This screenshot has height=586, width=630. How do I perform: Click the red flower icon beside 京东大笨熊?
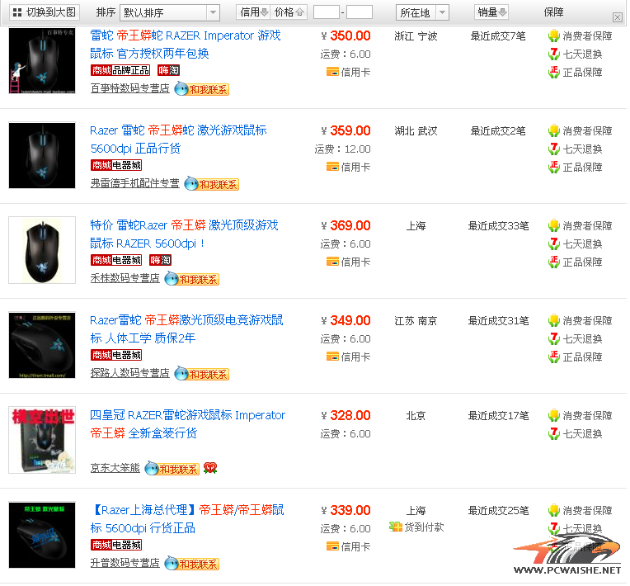tap(210, 468)
